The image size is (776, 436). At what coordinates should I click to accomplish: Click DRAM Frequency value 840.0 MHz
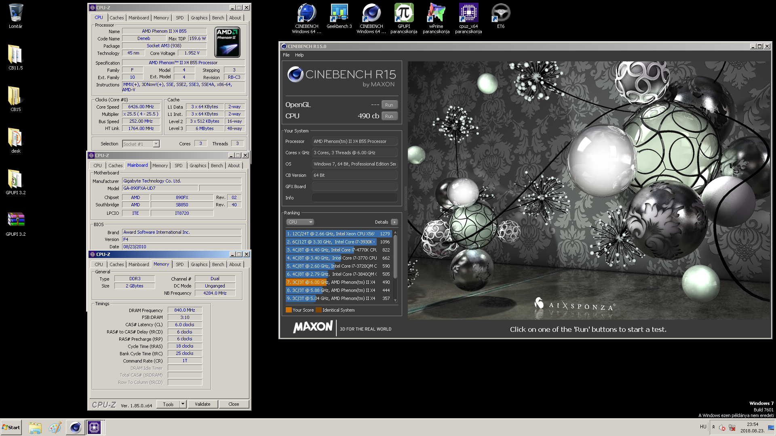pyautogui.click(x=185, y=310)
